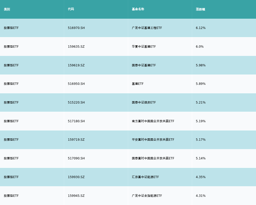Image resolution: width=256 pixels, height=205 pixels.
Task: Click 股票型ETF in the 159619.SZ row
Action: 11,65
